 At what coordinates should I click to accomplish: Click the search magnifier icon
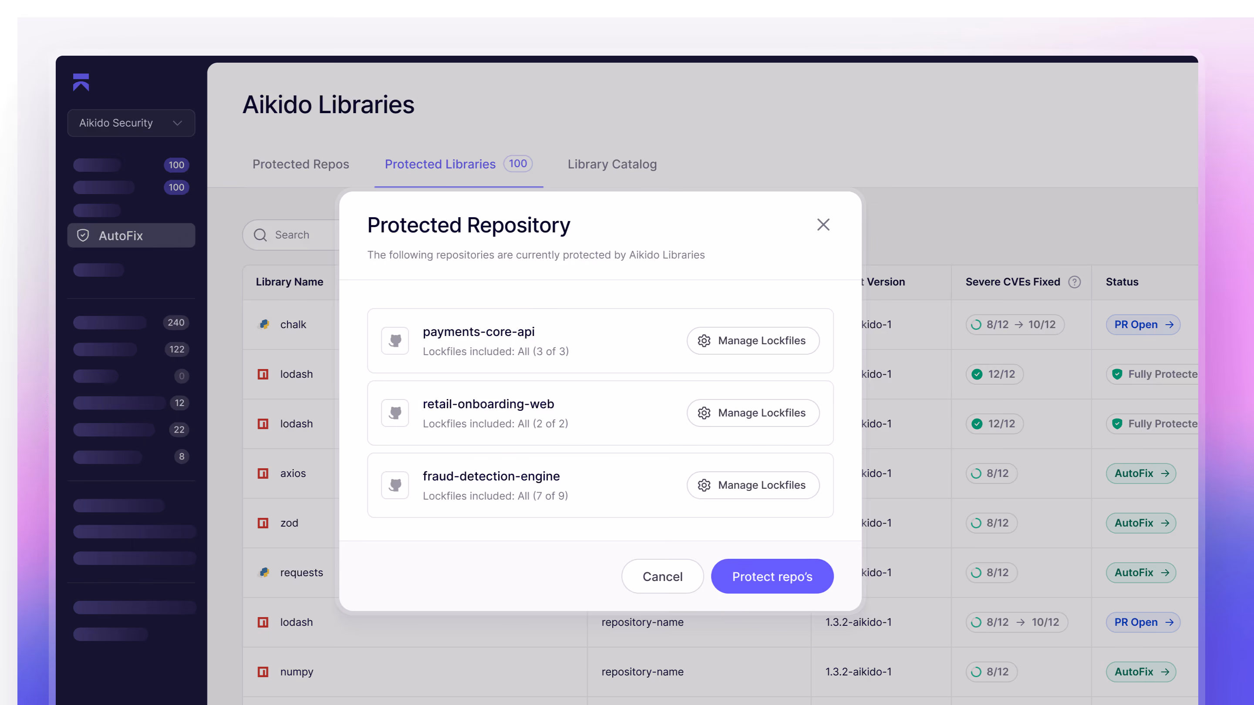(x=260, y=235)
